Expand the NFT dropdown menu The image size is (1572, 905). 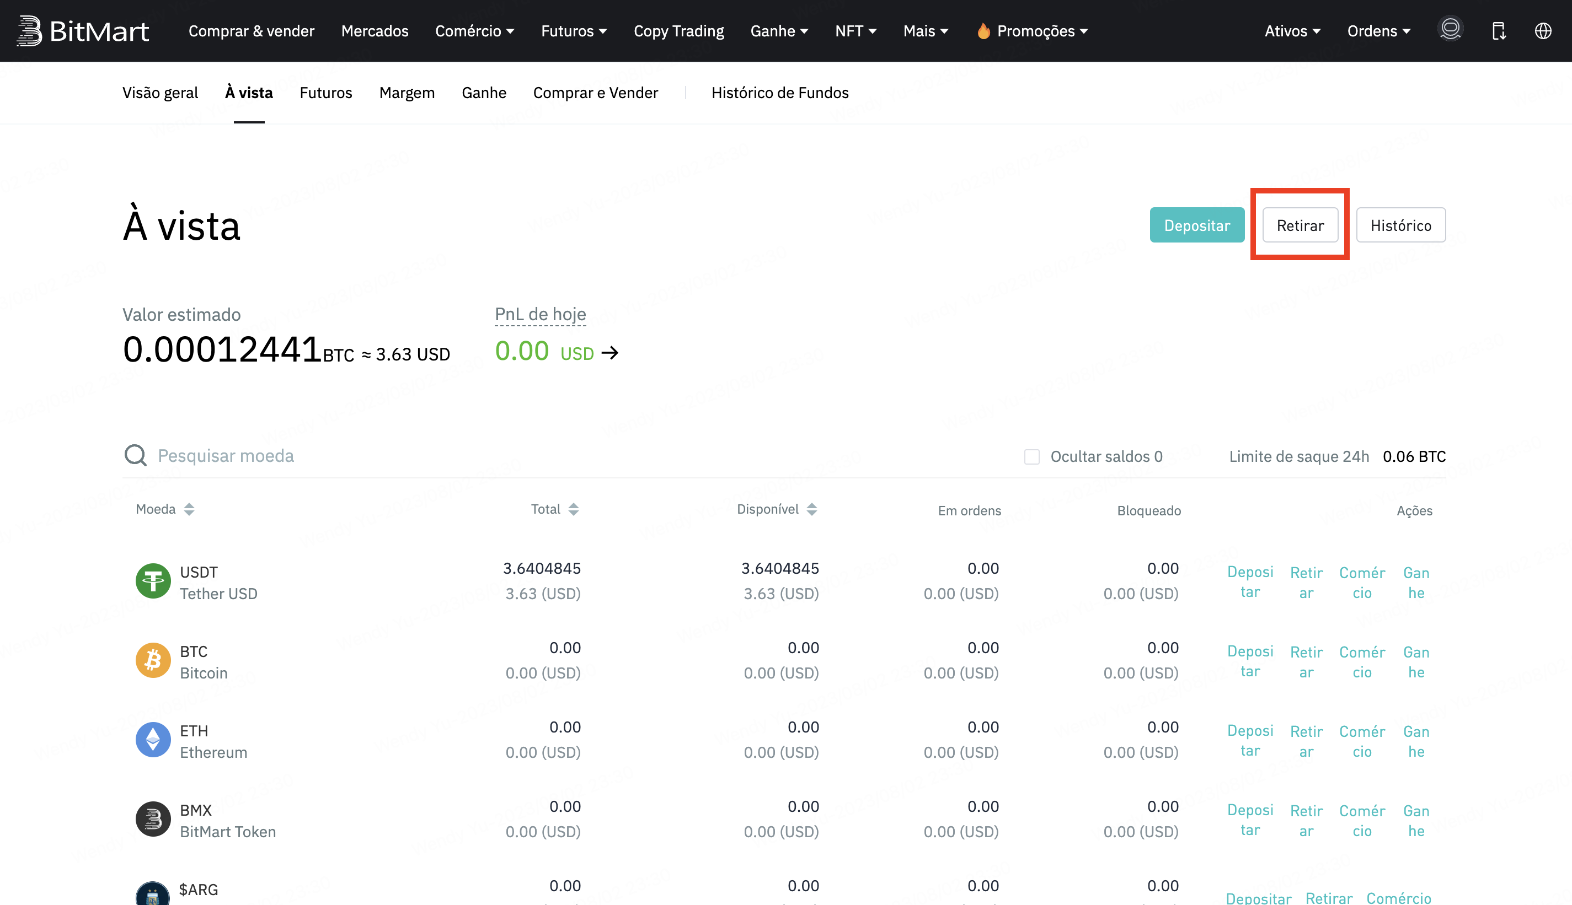click(x=855, y=31)
